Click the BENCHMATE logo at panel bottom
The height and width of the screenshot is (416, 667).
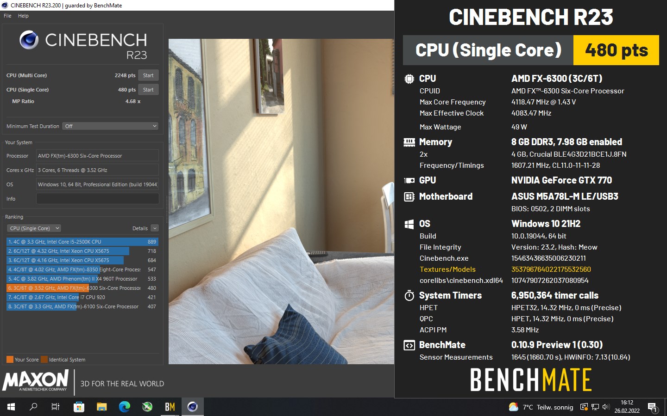coord(531,380)
